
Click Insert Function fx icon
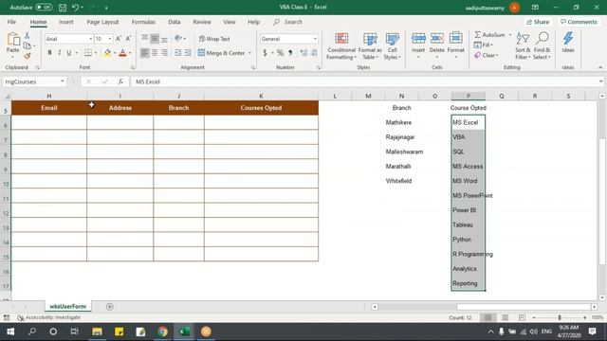pyautogui.click(x=120, y=81)
